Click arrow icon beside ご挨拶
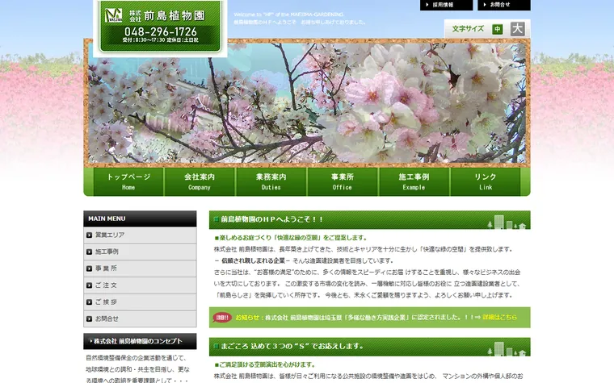 [90, 302]
